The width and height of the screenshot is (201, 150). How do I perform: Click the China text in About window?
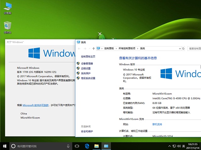tap(24, 113)
